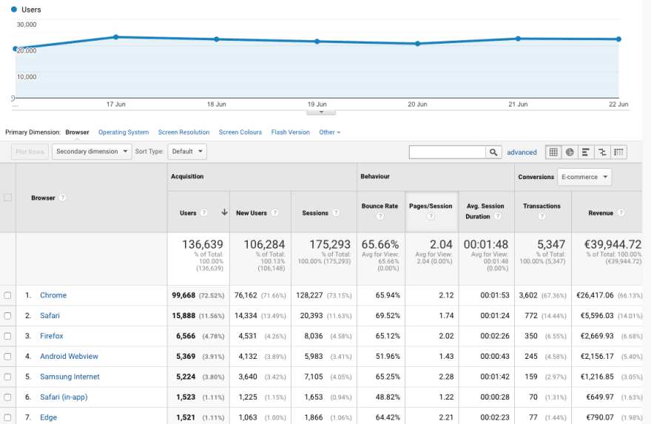Click Safari's revenue value €5,596.03

click(x=597, y=316)
